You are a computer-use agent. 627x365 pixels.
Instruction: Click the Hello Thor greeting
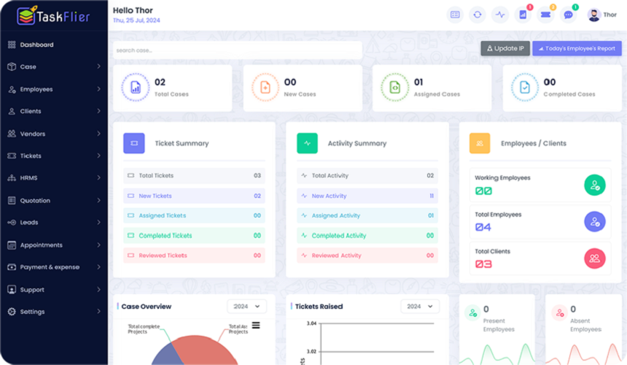[x=133, y=10]
